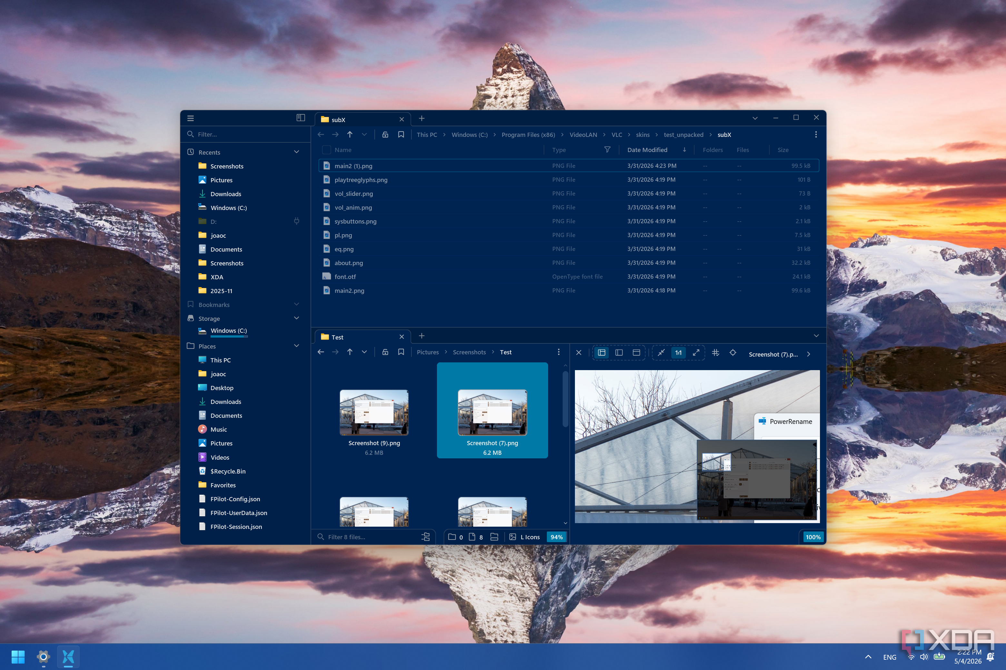Toggle the folder stack icon in status bar

tap(494, 537)
